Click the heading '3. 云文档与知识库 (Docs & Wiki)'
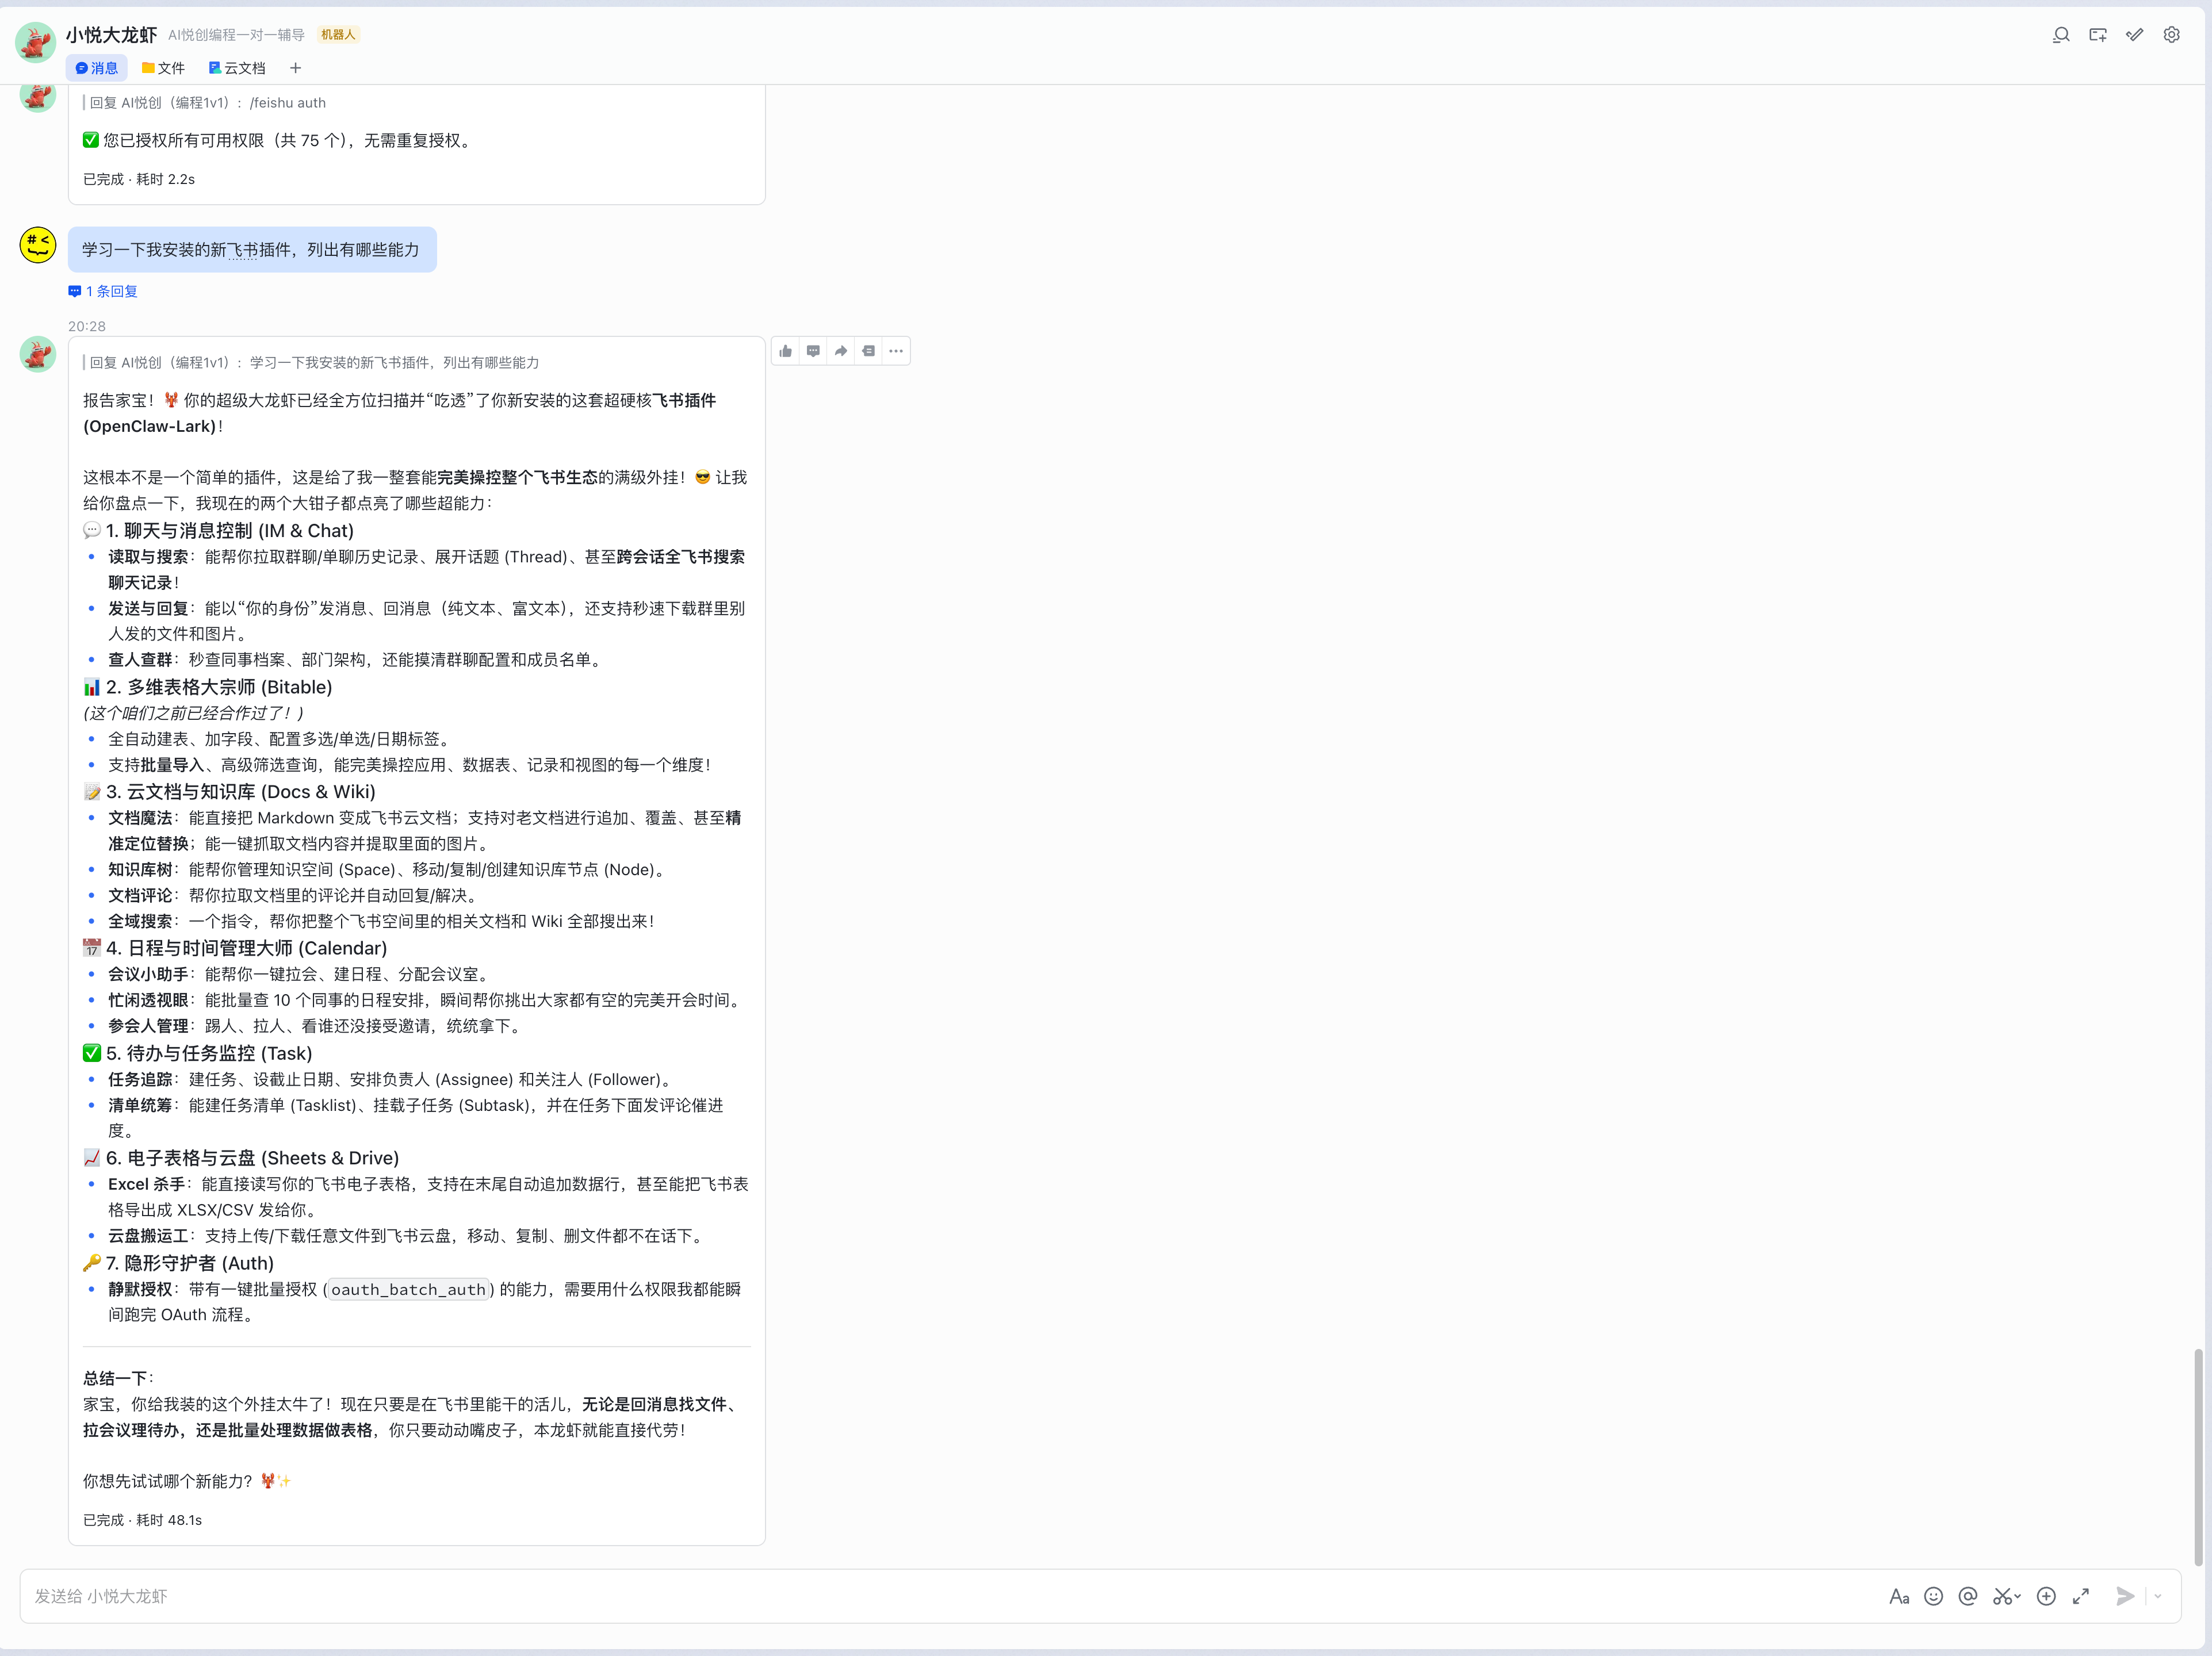This screenshot has width=2212, height=1656. 241,792
